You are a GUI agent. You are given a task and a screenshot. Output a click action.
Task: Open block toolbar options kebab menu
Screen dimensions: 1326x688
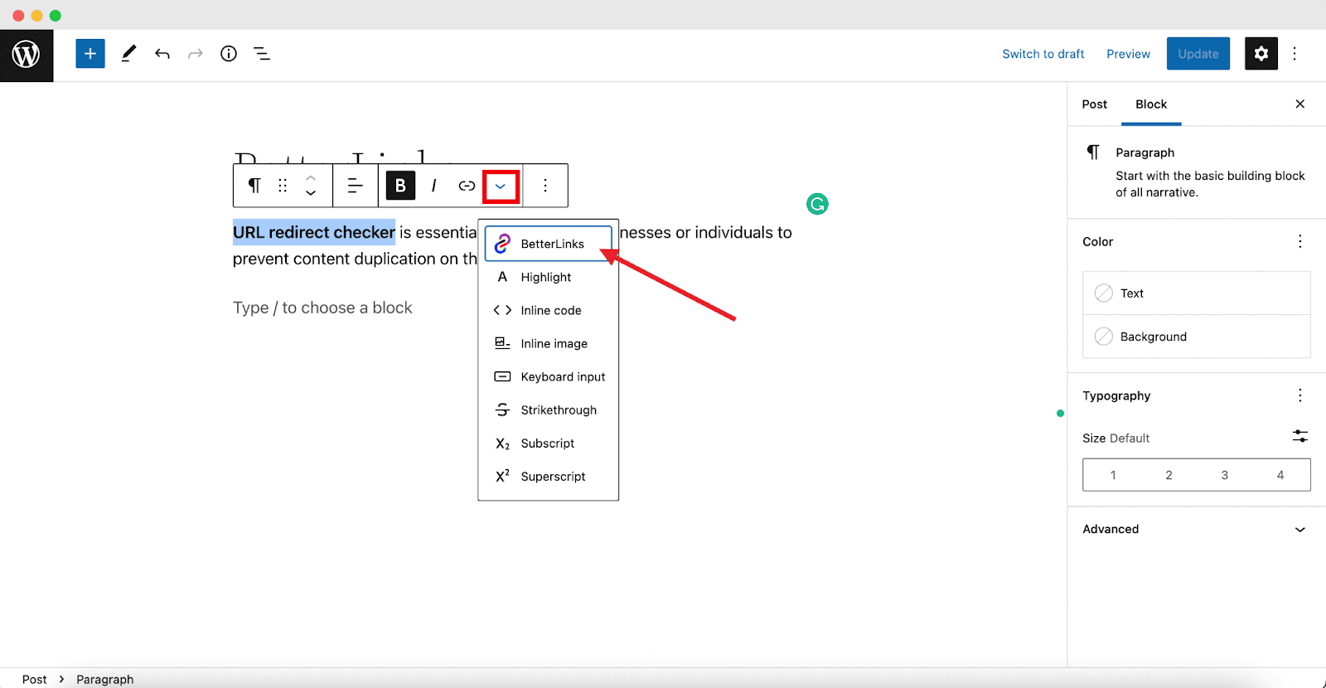[x=545, y=186]
